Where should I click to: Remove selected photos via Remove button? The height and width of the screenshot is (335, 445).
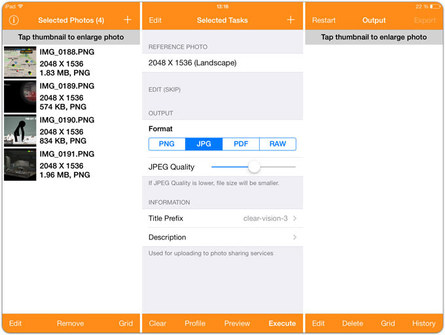(71, 323)
